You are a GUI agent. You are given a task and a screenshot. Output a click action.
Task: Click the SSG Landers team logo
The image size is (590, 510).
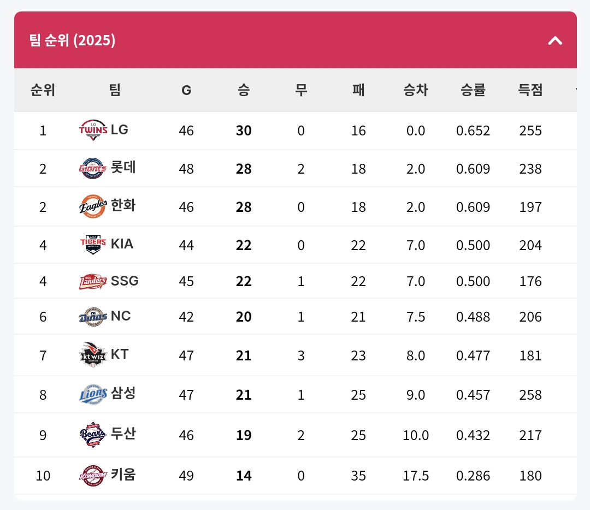point(93,281)
